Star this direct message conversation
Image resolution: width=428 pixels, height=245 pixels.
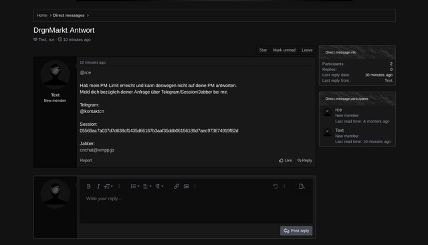(263, 50)
